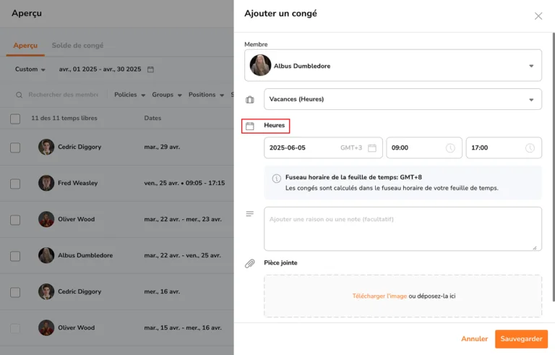Click Oliver Wood's avatar in mar., 15 avr. row

point(46,328)
